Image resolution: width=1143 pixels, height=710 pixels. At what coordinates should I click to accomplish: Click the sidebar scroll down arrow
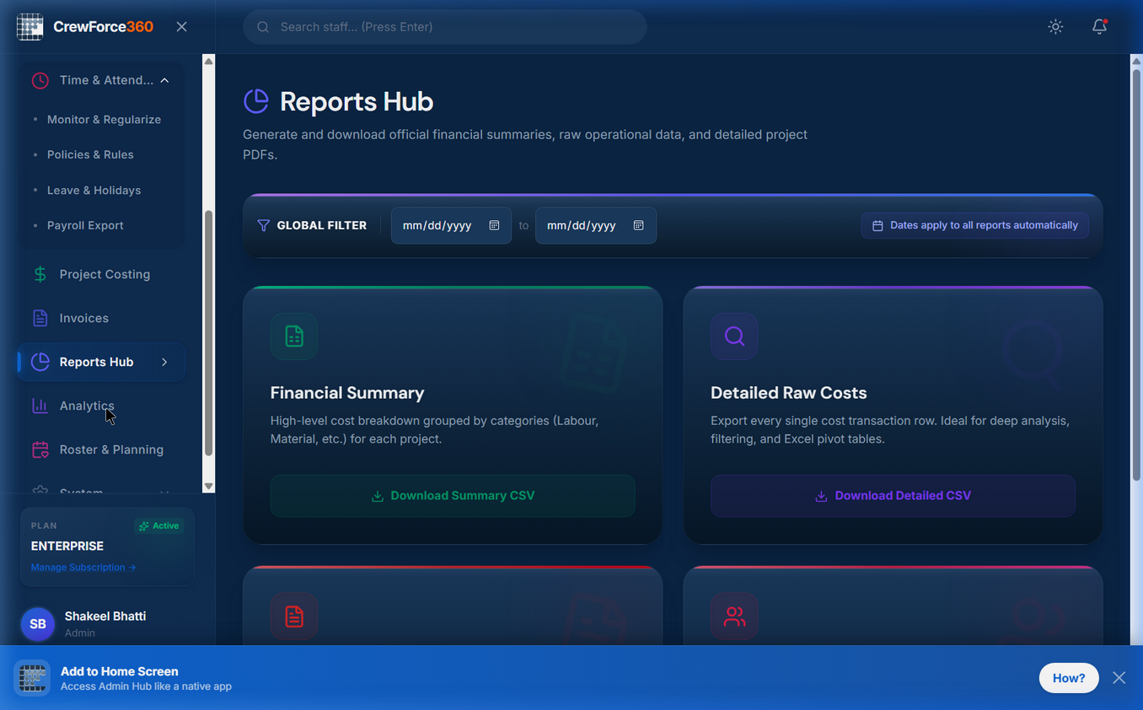[208, 487]
